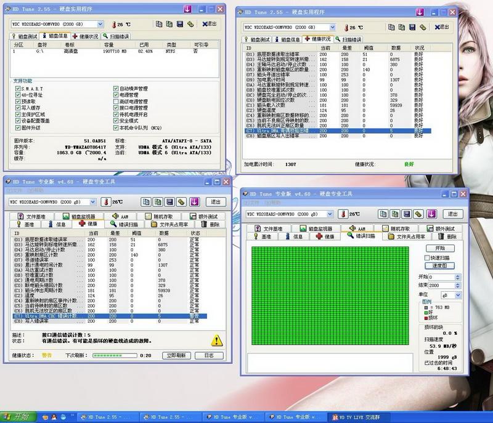Click copy-text icon in bottom-right error scan window

(x=383, y=214)
